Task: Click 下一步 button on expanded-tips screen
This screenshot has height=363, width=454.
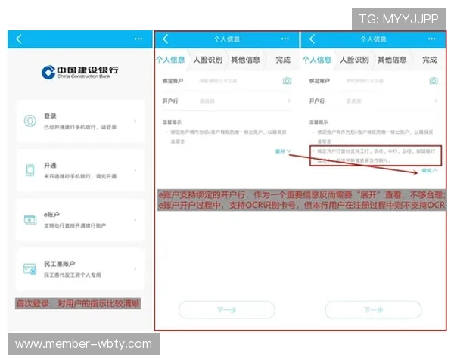Action: tap(373, 310)
